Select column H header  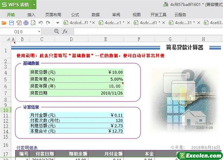[204, 39]
